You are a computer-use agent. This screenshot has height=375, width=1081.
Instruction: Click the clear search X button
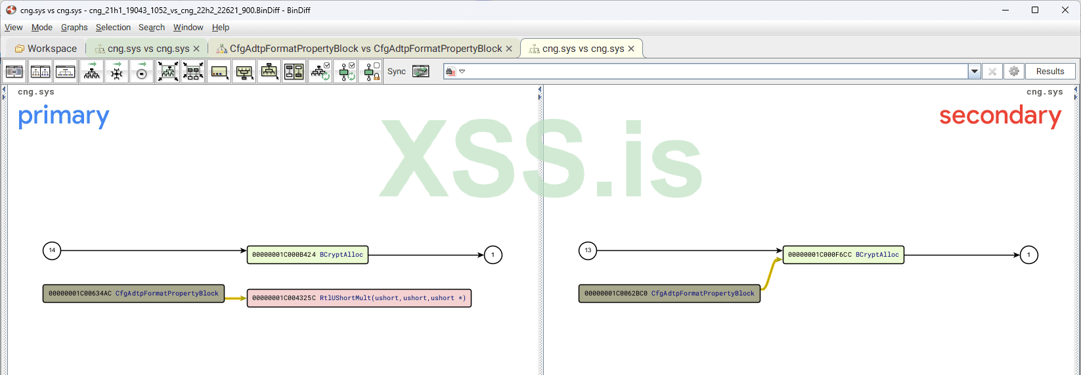click(x=992, y=72)
